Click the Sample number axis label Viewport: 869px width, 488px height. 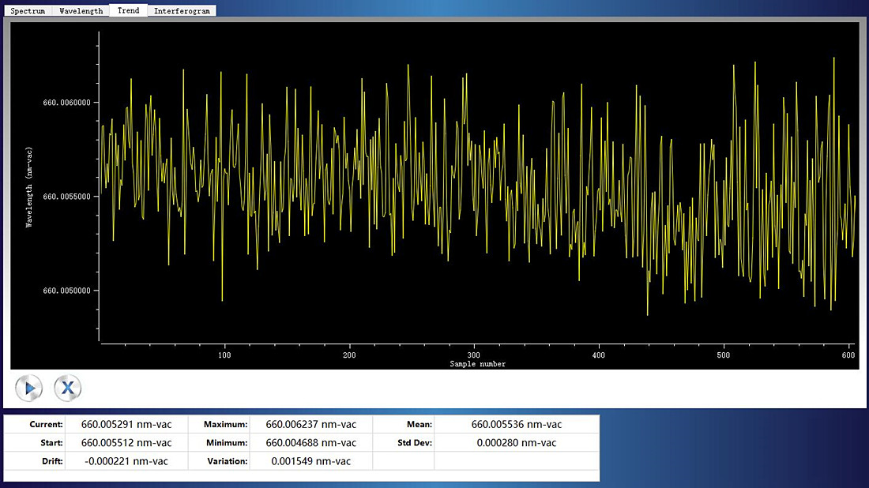(x=477, y=364)
